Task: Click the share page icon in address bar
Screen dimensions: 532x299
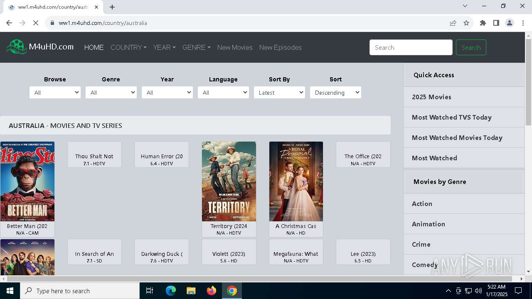Action: click(x=453, y=23)
